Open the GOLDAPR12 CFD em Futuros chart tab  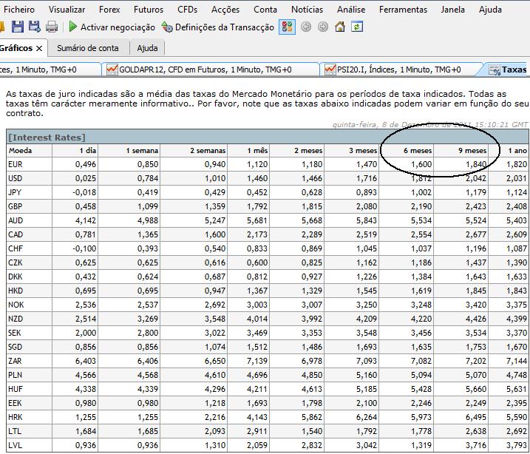click(210, 70)
